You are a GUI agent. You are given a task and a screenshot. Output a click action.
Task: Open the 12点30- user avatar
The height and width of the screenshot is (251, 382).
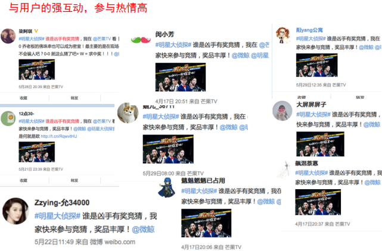[8, 118]
